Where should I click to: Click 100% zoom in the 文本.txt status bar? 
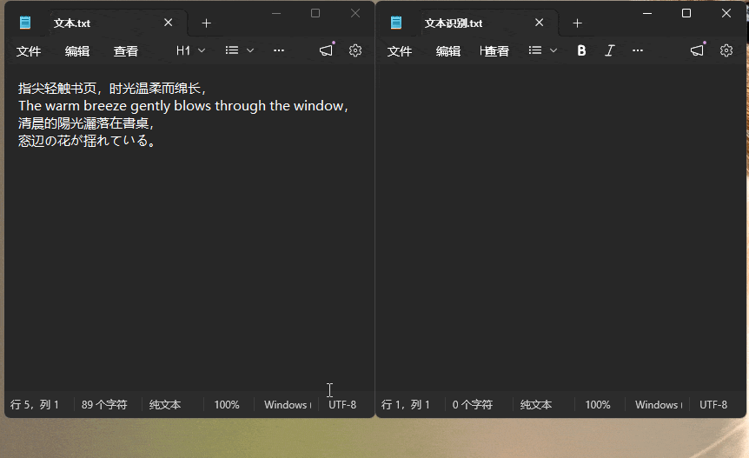227,404
